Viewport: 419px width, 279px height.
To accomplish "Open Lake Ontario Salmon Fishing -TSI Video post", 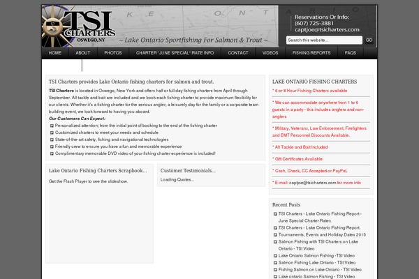I will click(316, 255).
